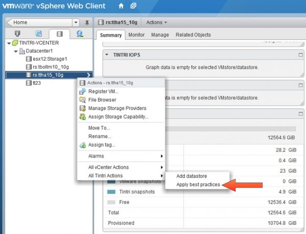Viewport: 306px width, 234px height.
Task: Click the tt23 datastore icon
Action: [x=29, y=83]
